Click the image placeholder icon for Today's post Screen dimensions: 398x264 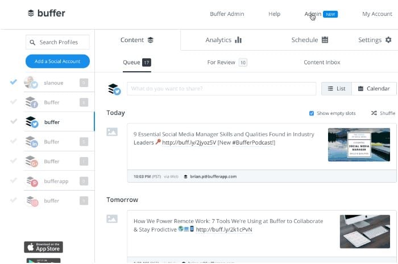tap(112, 132)
